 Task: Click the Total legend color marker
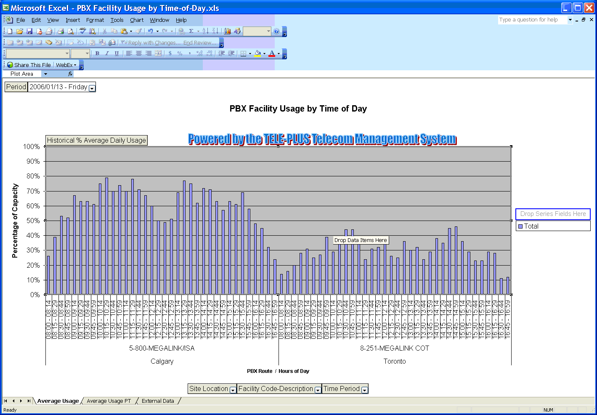[x=520, y=226]
